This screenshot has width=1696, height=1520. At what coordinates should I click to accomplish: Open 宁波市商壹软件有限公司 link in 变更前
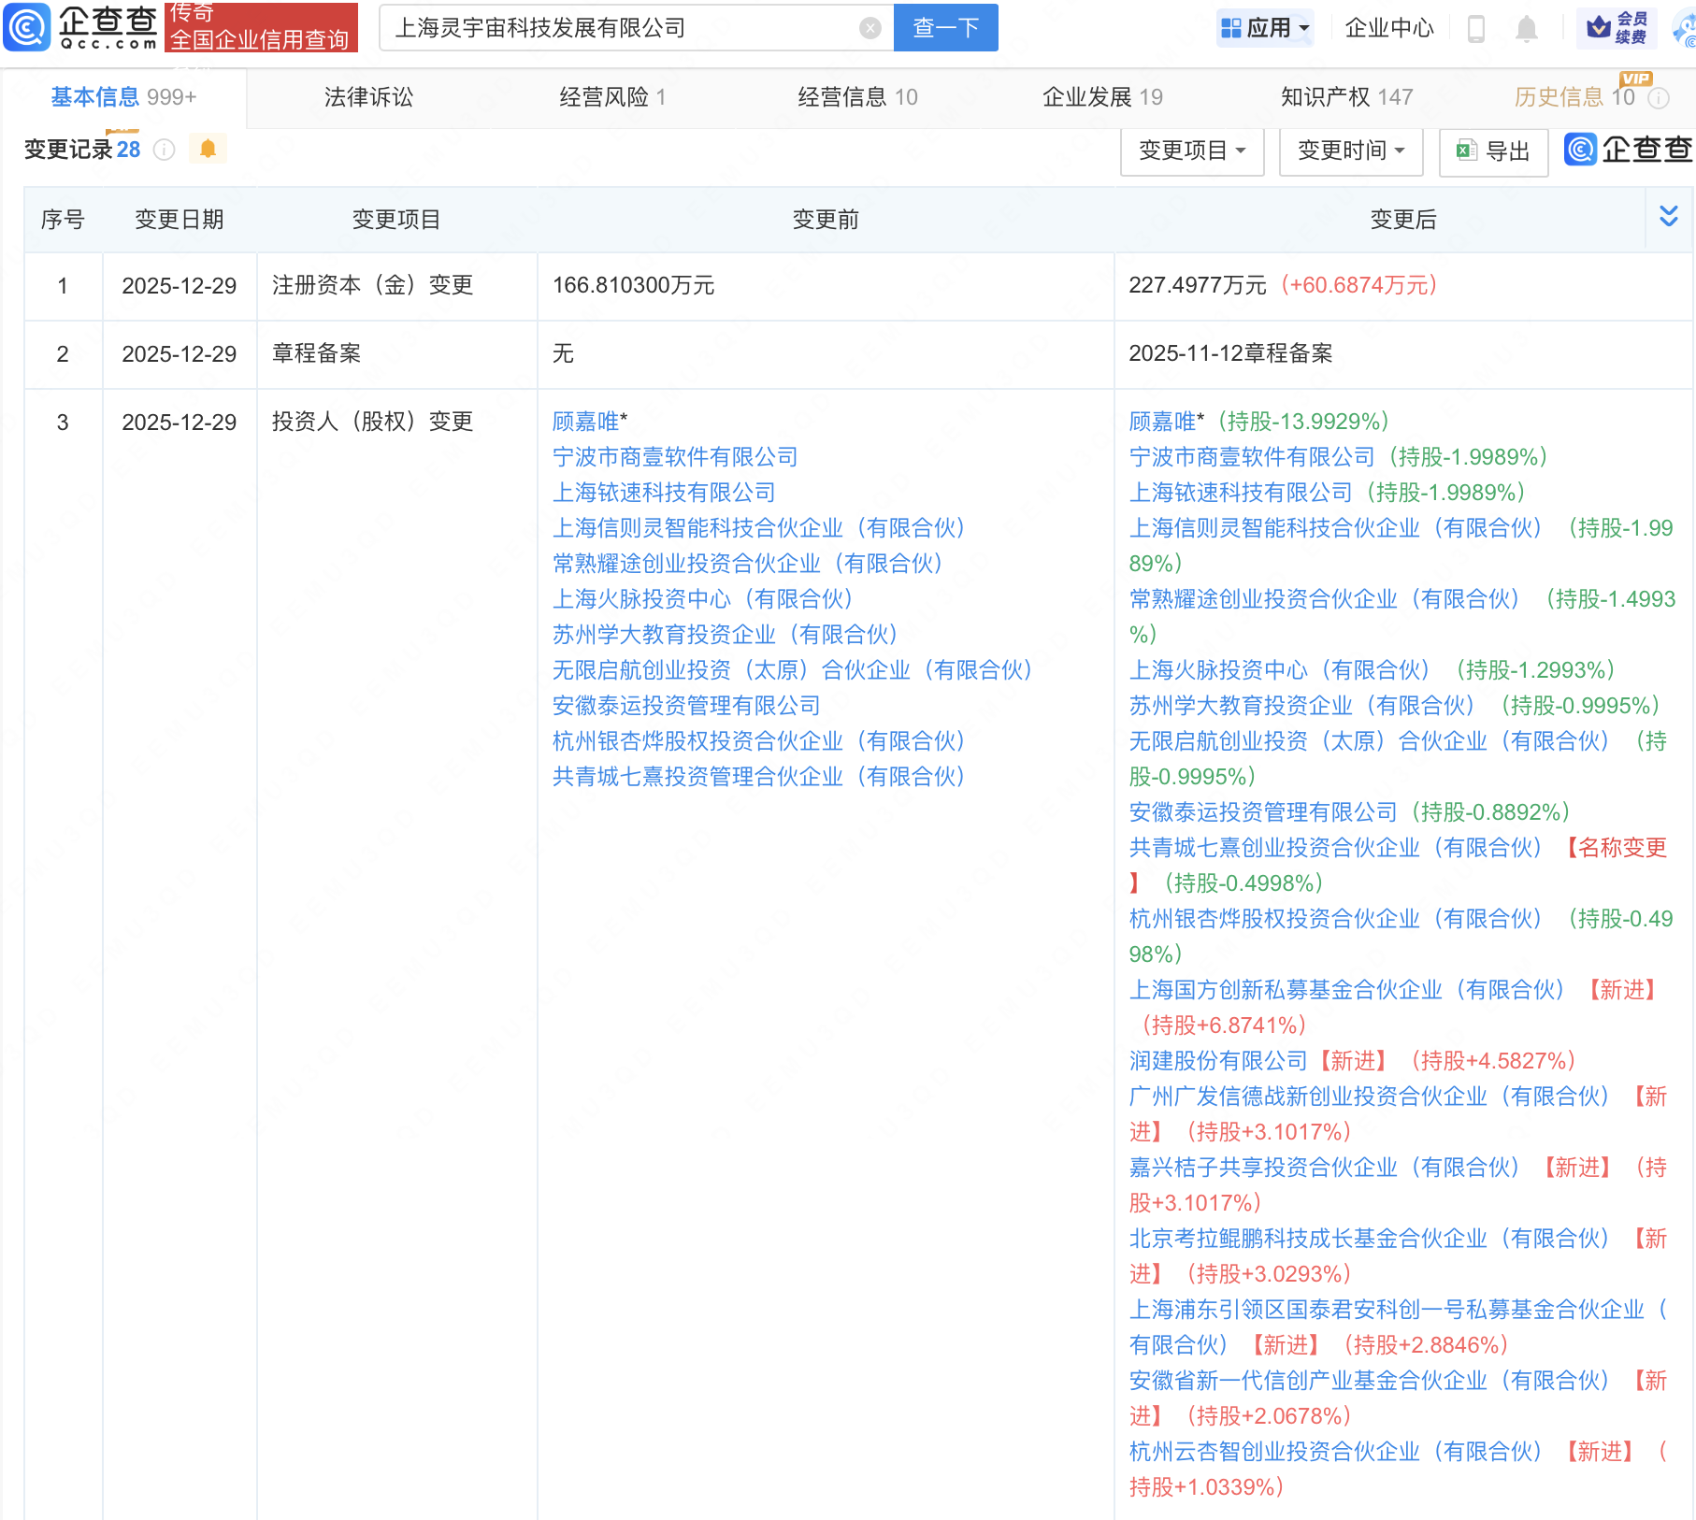click(675, 457)
